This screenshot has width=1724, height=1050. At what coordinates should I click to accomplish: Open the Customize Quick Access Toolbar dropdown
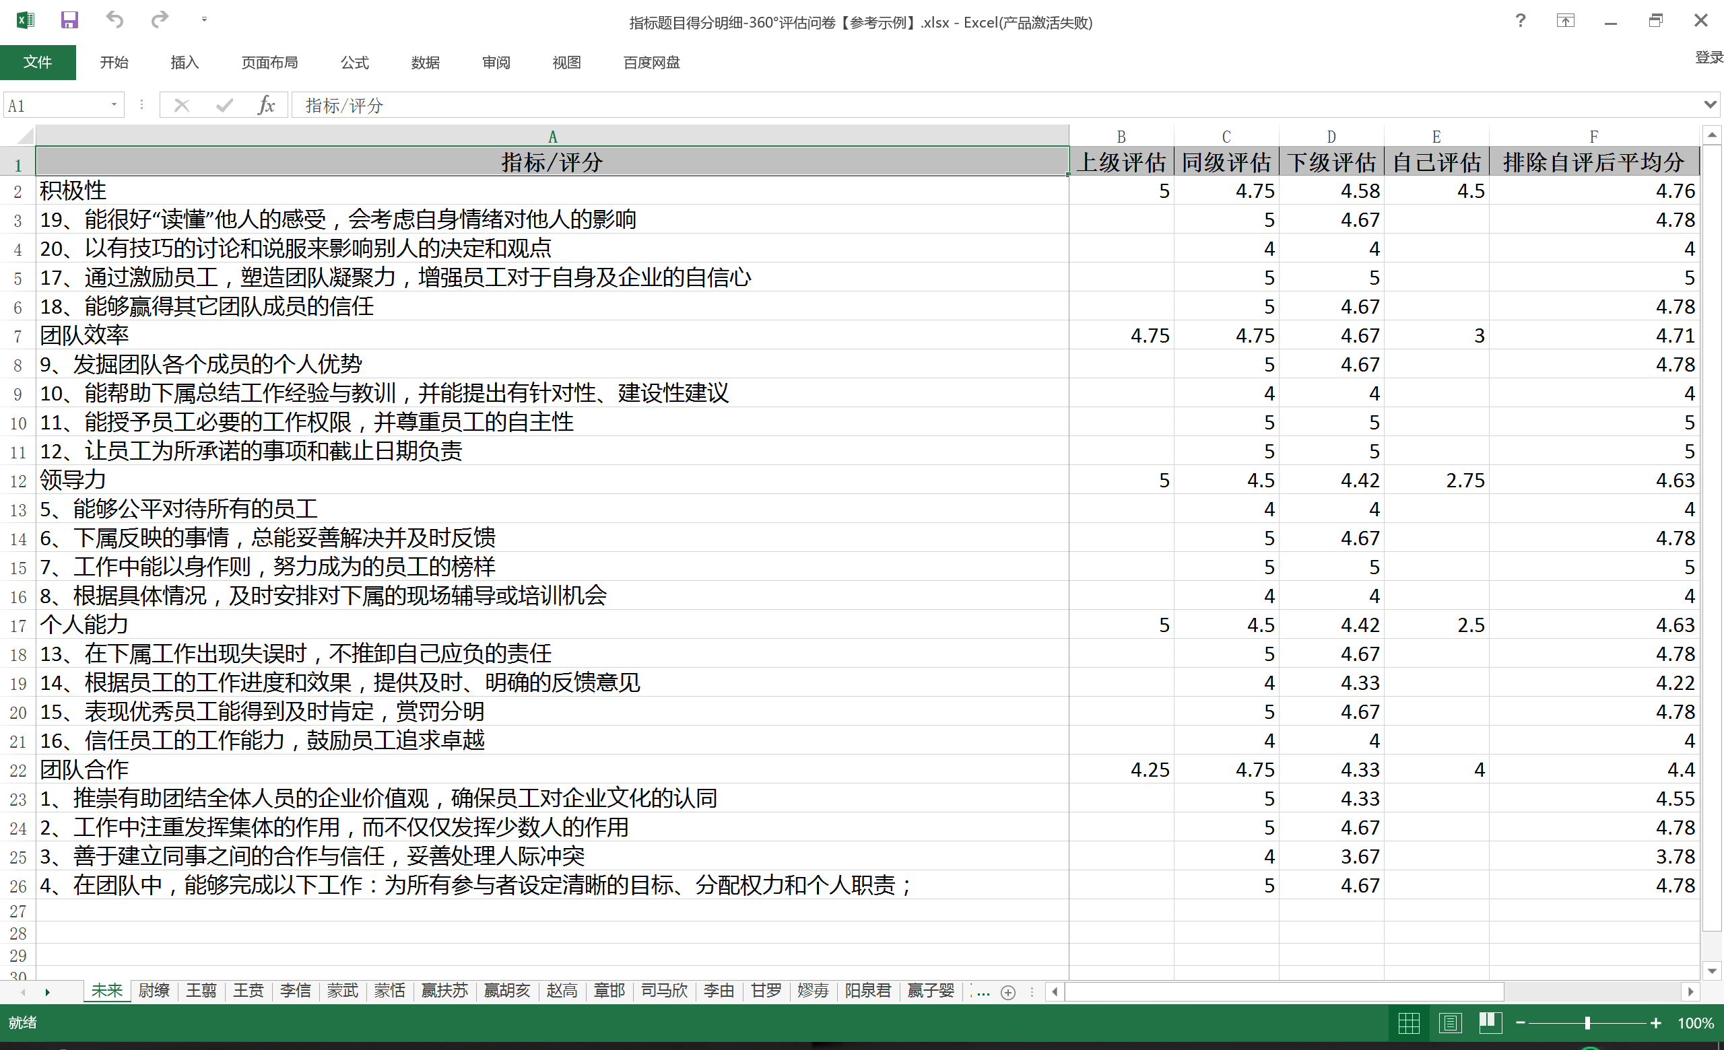tap(204, 20)
